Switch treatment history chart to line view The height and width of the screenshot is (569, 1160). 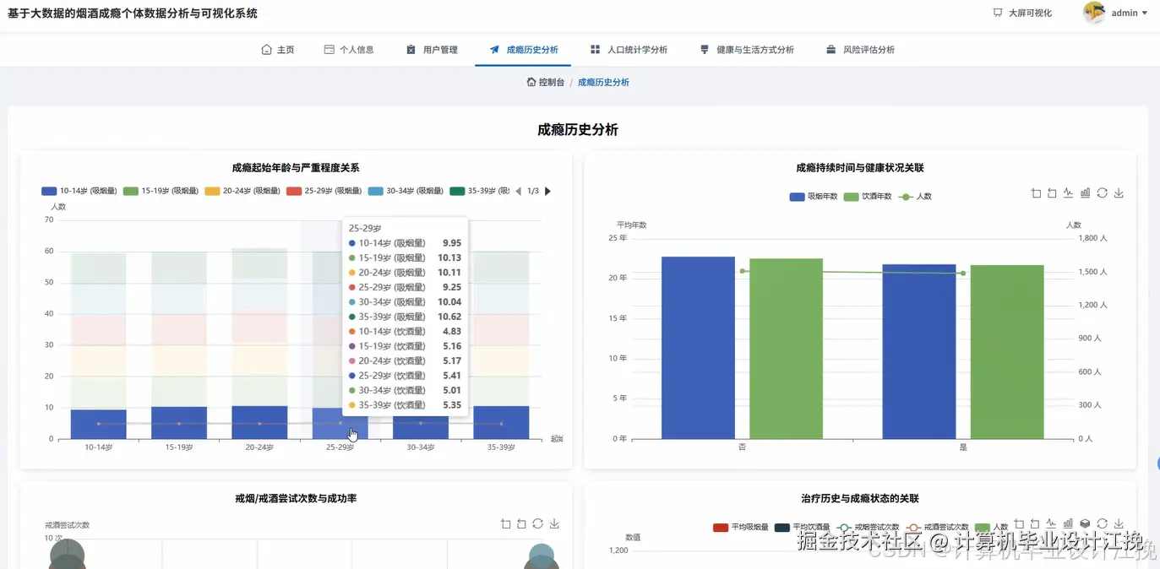pos(1052,524)
